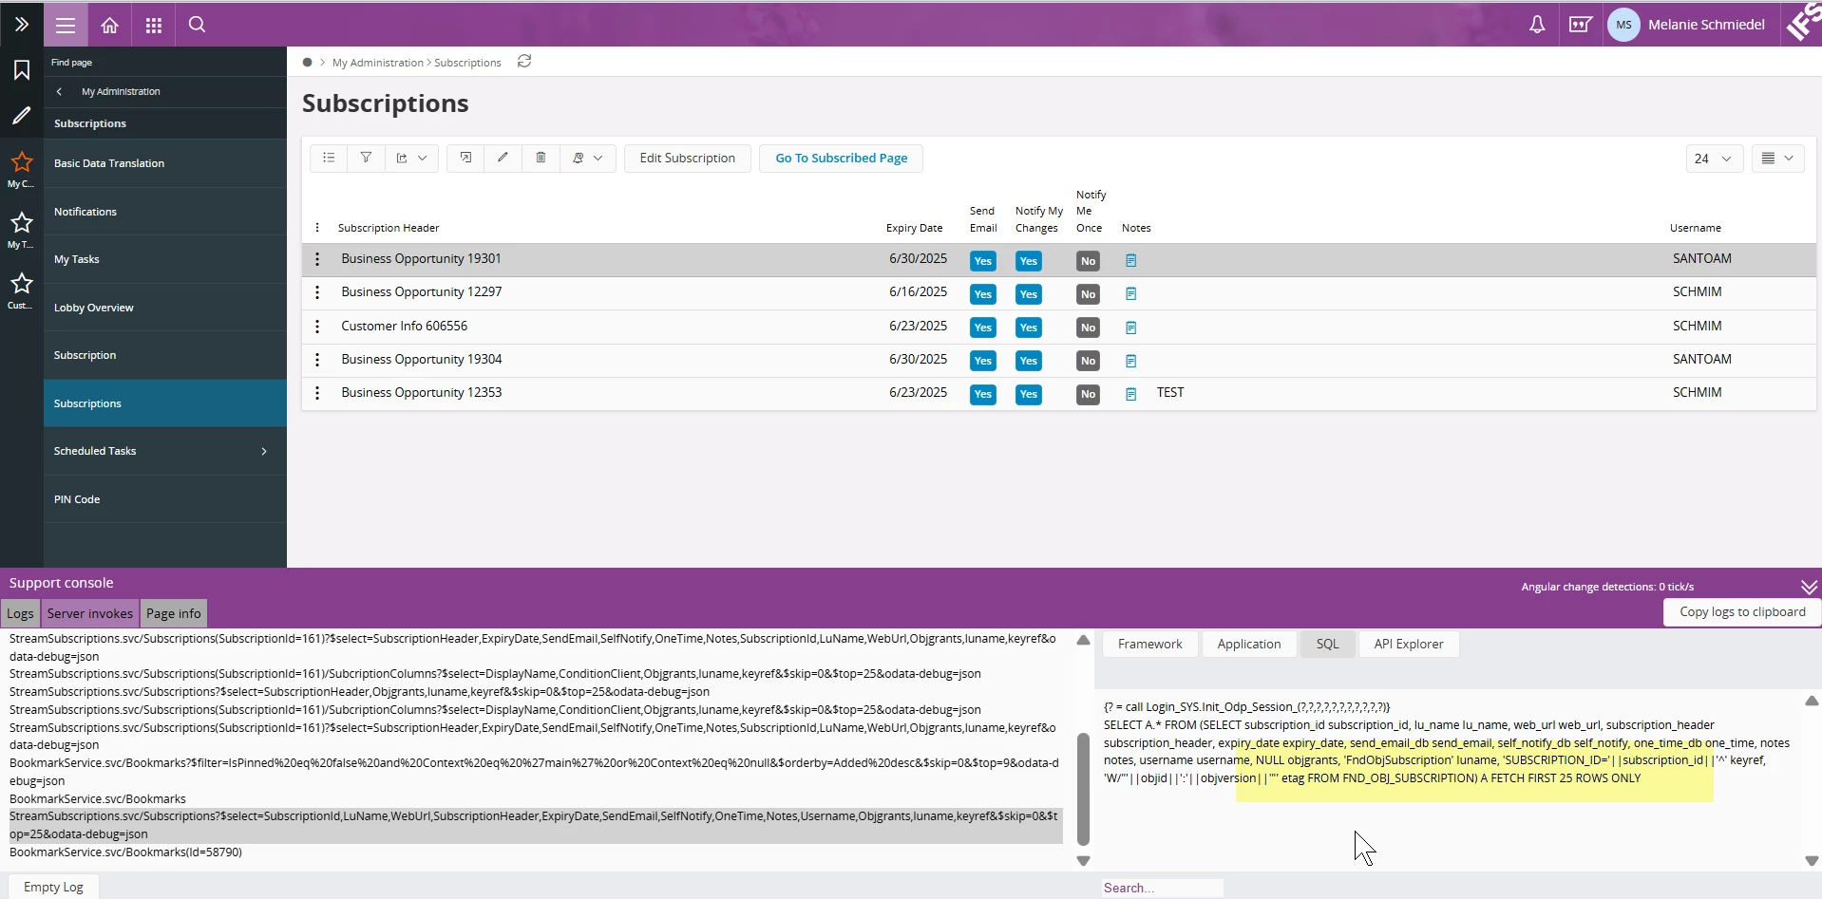Open the row menu for Business Opportunity 12297
The image size is (1822, 899).
(317, 292)
